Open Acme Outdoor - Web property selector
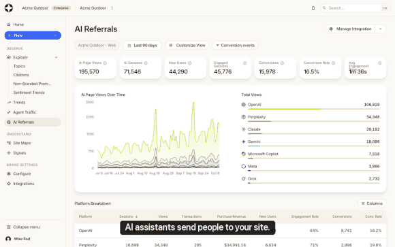 pos(97,46)
